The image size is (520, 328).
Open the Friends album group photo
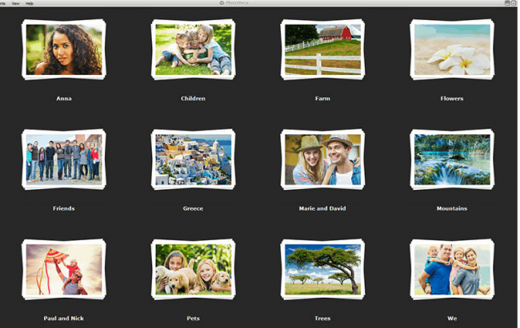pos(64,159)
